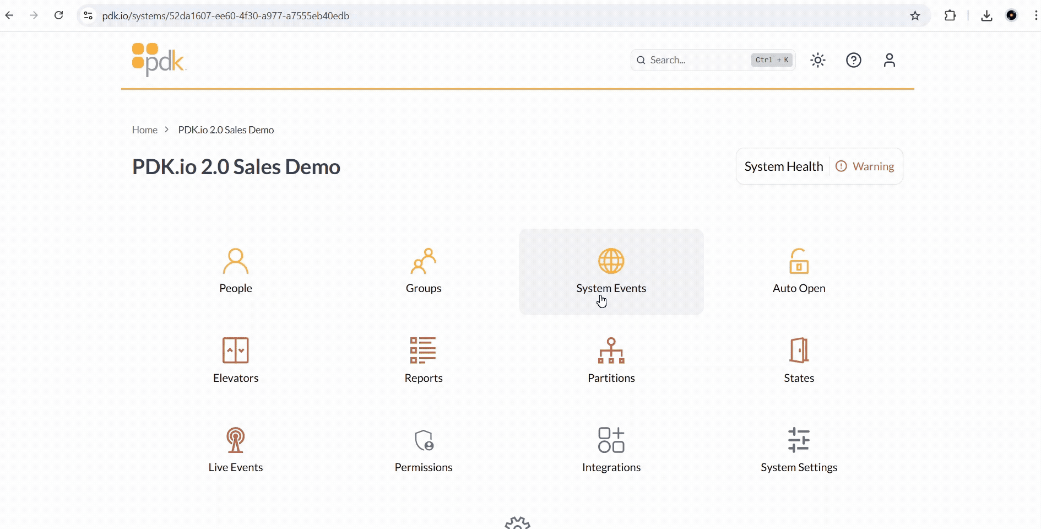Click the pdk logo
The width and height of the screenshot is (1041, 529).
(159, 60)
